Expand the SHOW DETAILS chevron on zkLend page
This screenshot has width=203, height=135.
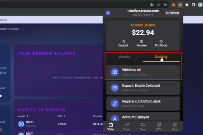tap(23, 29)
